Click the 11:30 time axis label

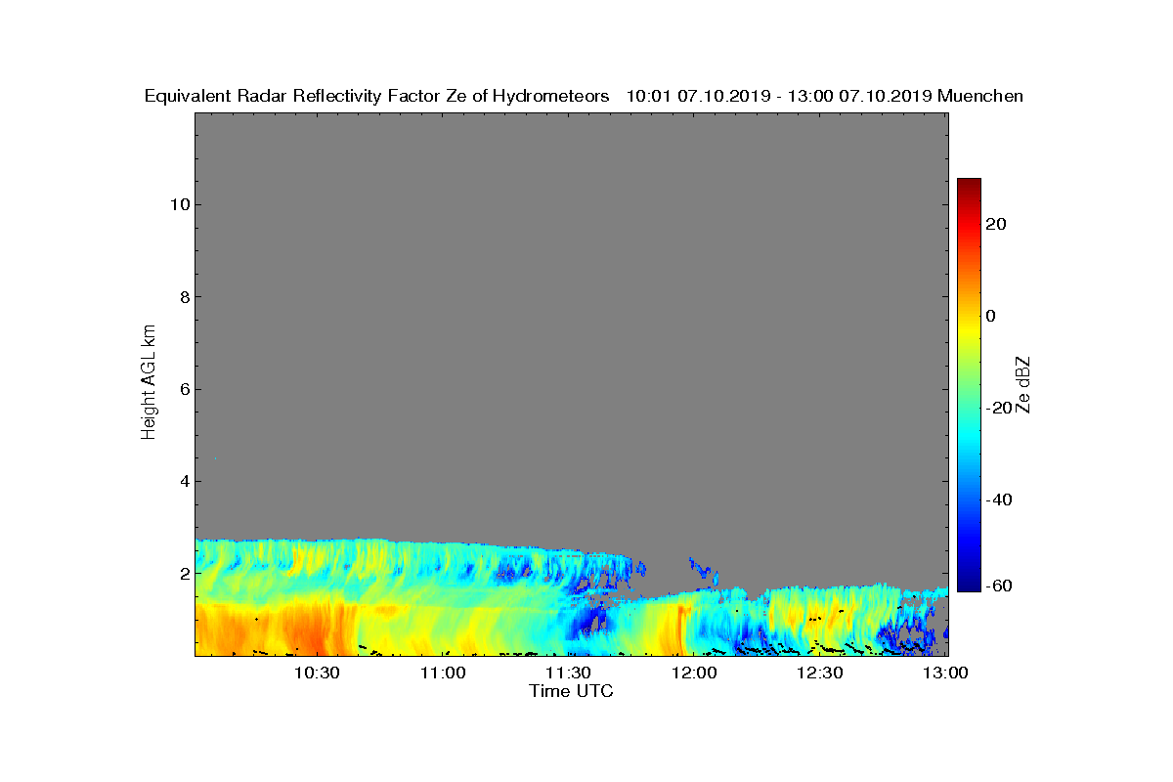(568, 673)
